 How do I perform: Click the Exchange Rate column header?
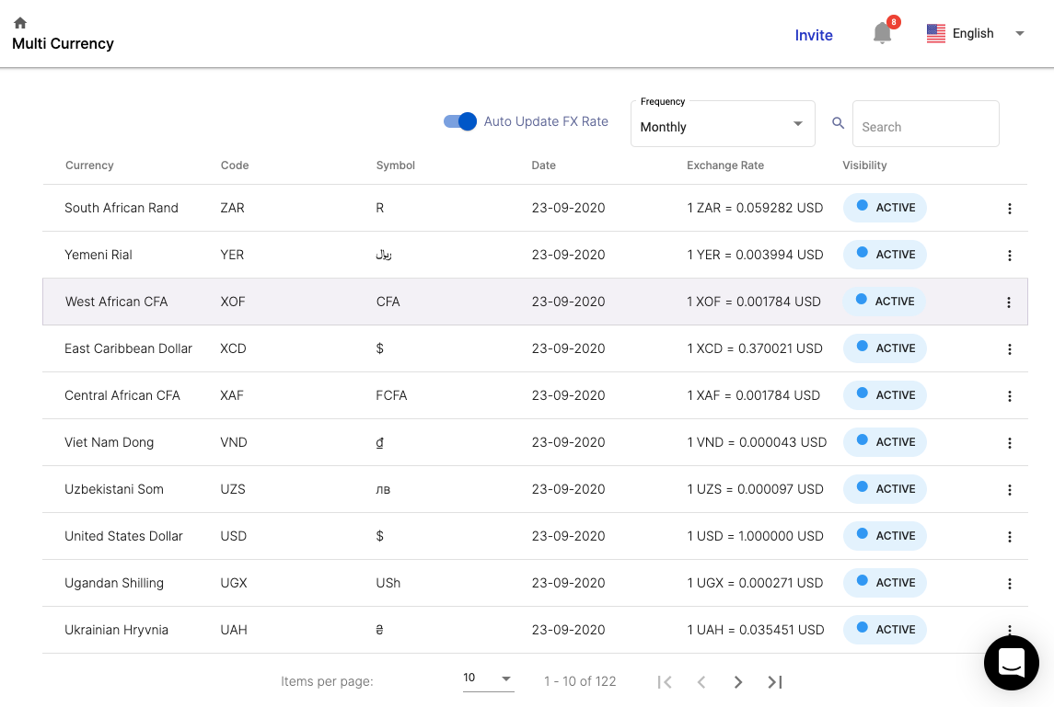725,165
